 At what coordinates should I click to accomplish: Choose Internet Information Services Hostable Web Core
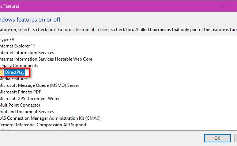[46, 59]
